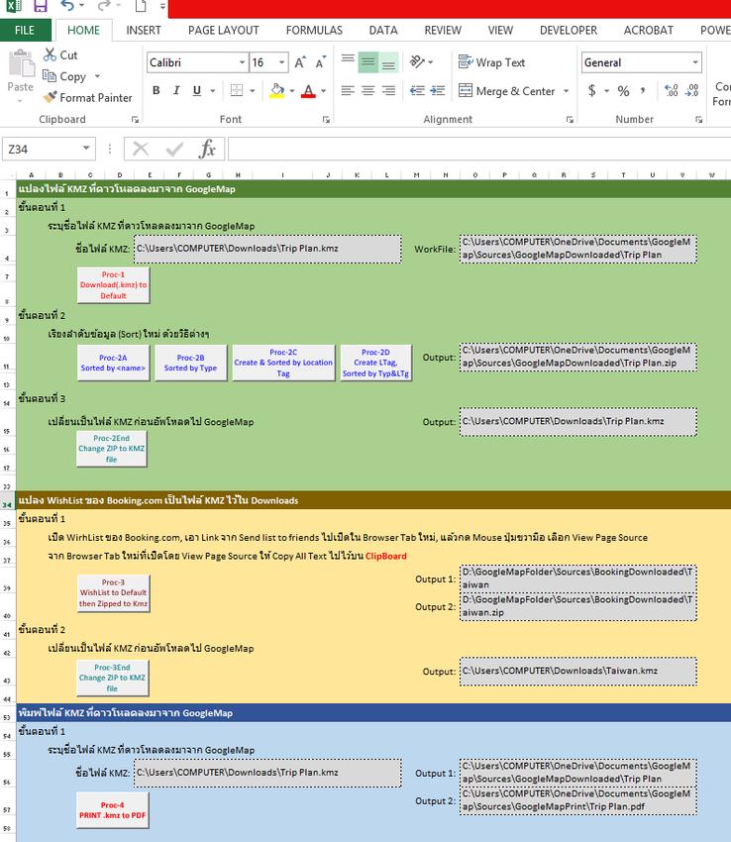This screenshot has height=842, width=731.
Task: Click the Save icon in quick access toolbar
Action: 40,6
